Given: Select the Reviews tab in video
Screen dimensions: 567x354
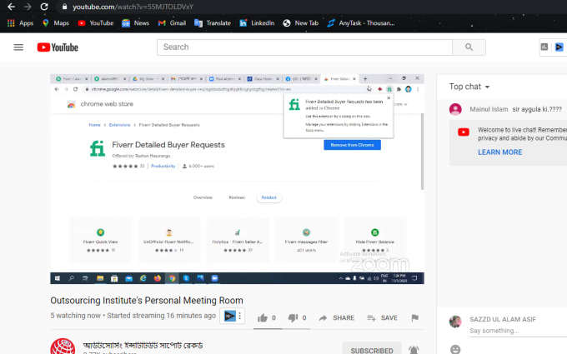Looking at the screenshot, I should [x=237, y=197].
